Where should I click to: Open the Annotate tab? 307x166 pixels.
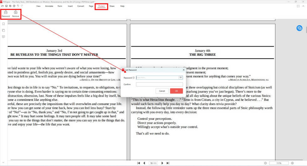(49, 6)
